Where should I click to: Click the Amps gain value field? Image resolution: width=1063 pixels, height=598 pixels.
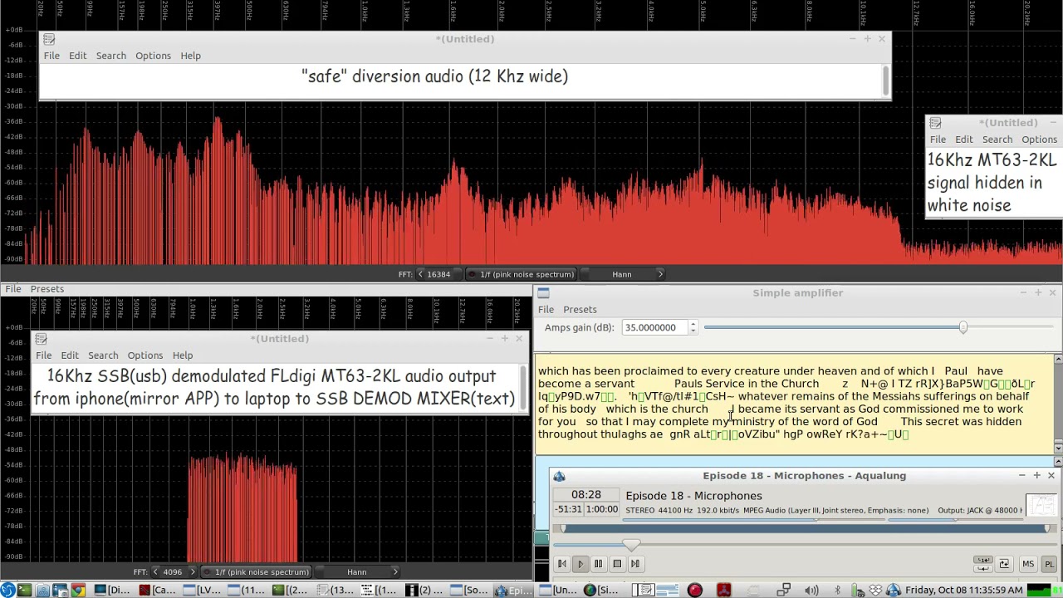(655, 328)
